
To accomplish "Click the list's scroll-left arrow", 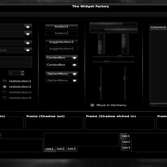I will 152,104.
